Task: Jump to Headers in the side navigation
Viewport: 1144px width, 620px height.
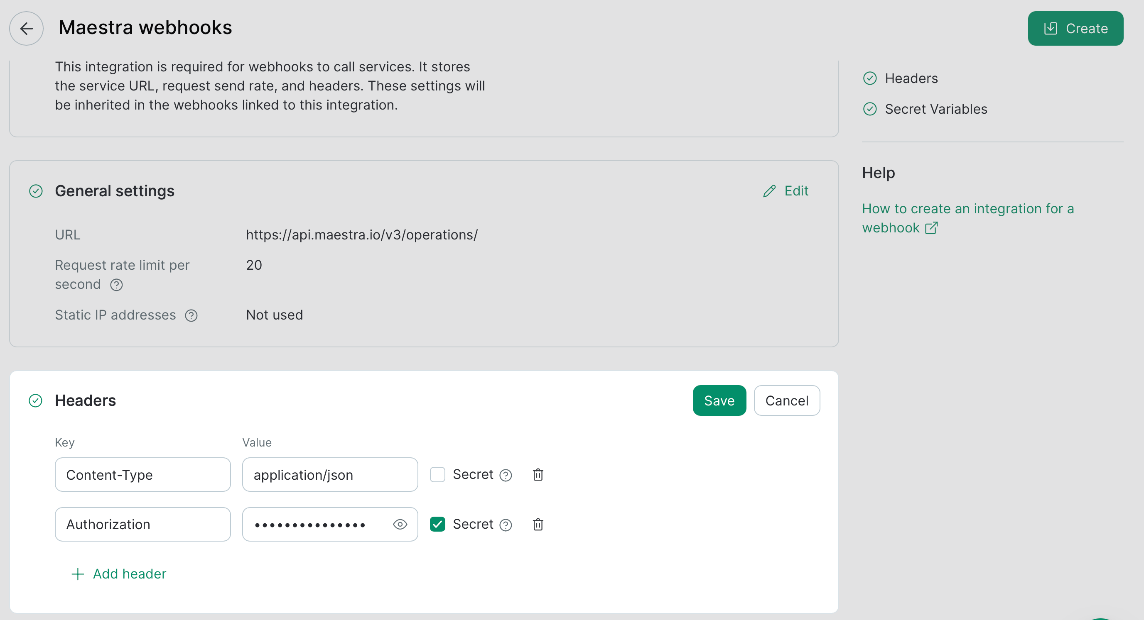Action: 911,78
